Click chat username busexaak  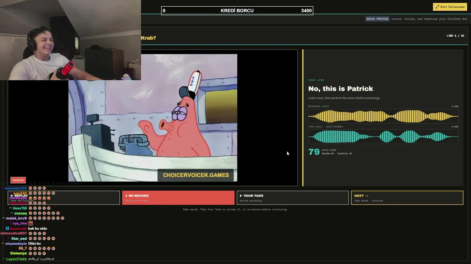(x=18, y=228)
